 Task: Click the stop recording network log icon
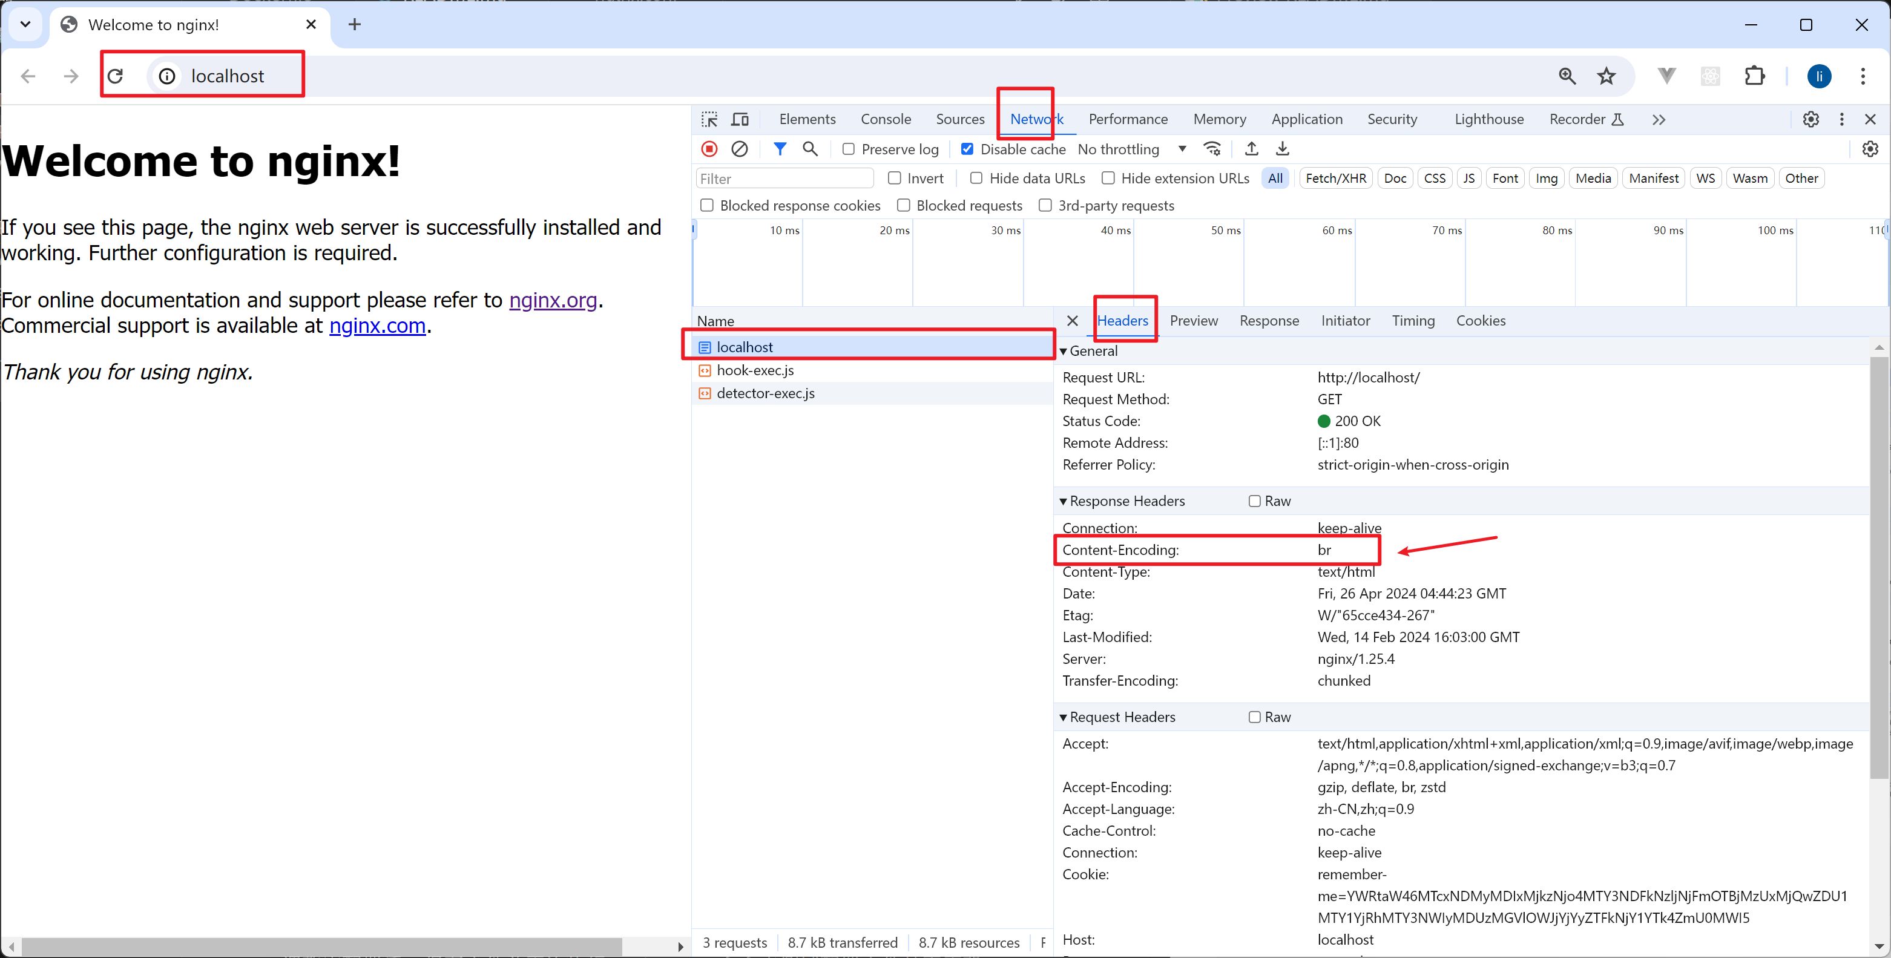pos(709,149)
